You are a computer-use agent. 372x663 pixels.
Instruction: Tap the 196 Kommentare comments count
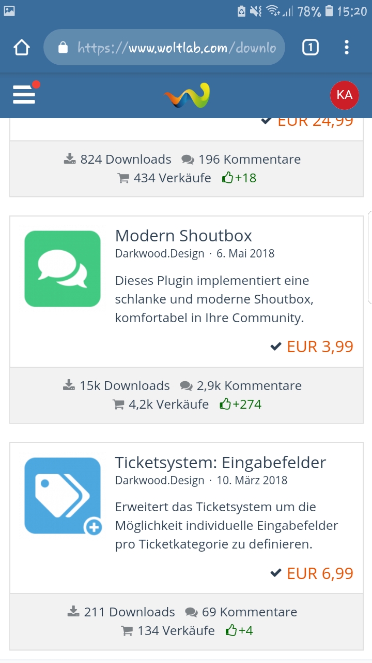point(250,160)
